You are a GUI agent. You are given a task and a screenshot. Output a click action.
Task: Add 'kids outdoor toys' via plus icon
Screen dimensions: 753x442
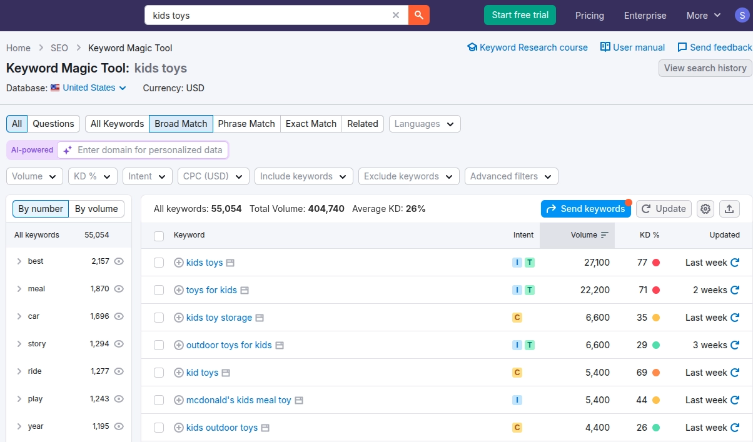178,428
